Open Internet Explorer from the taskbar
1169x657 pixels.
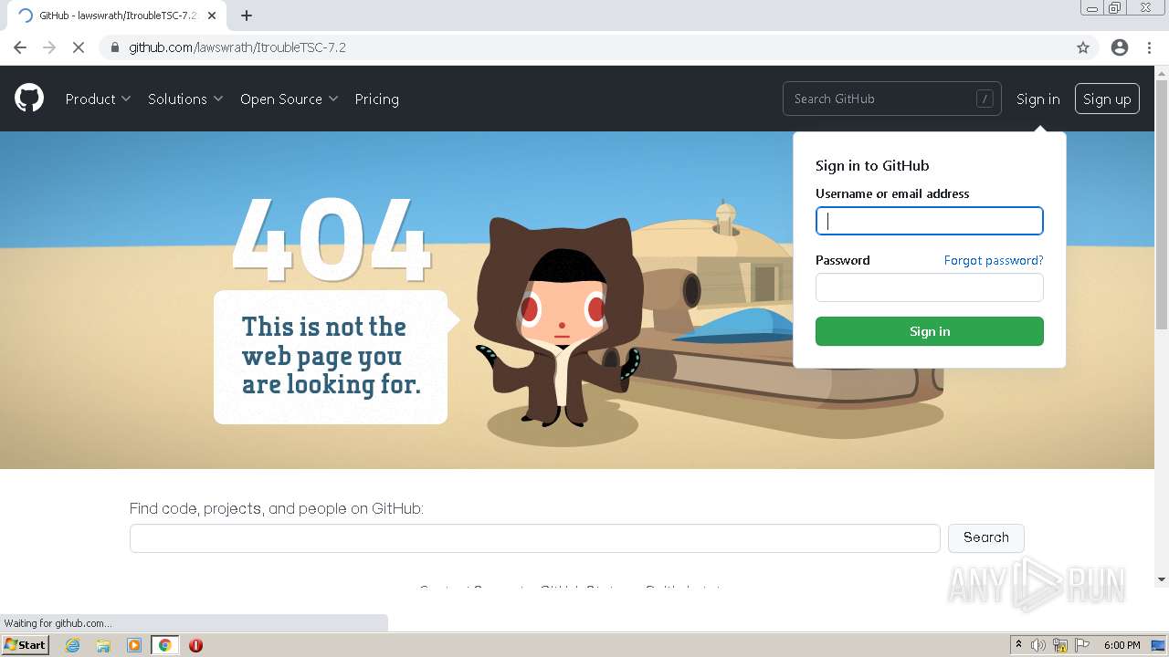pos(73,645)
